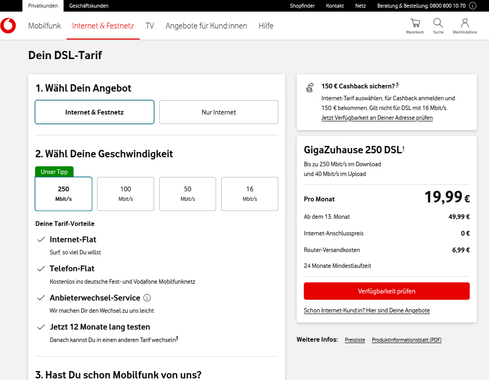Choose the 50 Mbit/s speed tile
The height and width of the screenshot is (380, 489).
[187, 194]
